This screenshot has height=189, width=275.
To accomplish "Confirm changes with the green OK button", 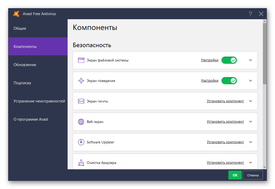I will [x=235, y=175].
